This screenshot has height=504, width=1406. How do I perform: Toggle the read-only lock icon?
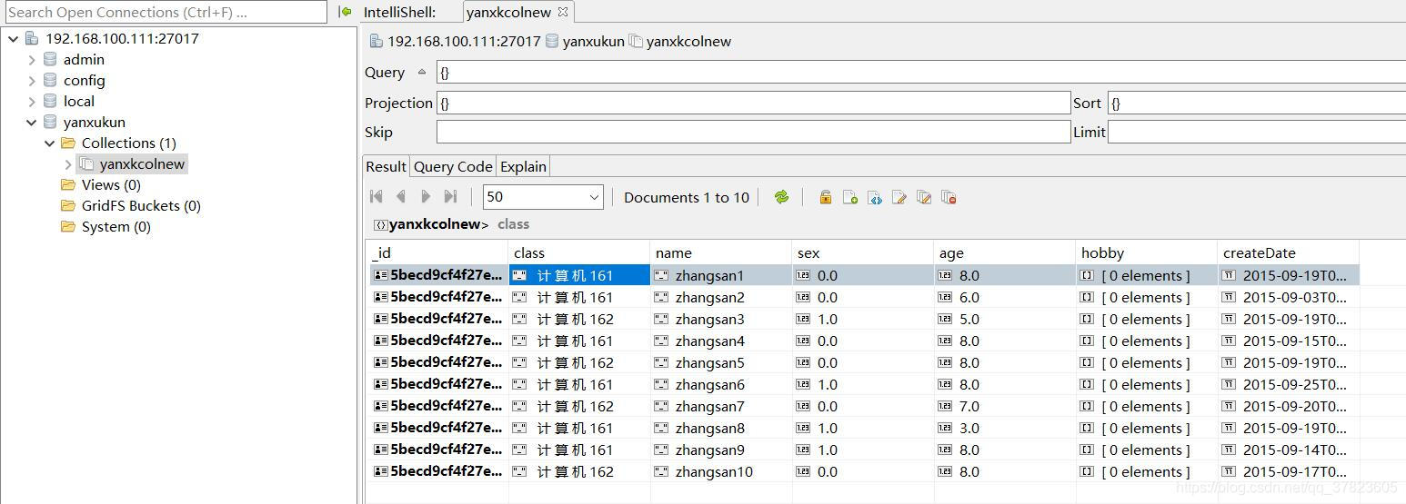(826, 197)
